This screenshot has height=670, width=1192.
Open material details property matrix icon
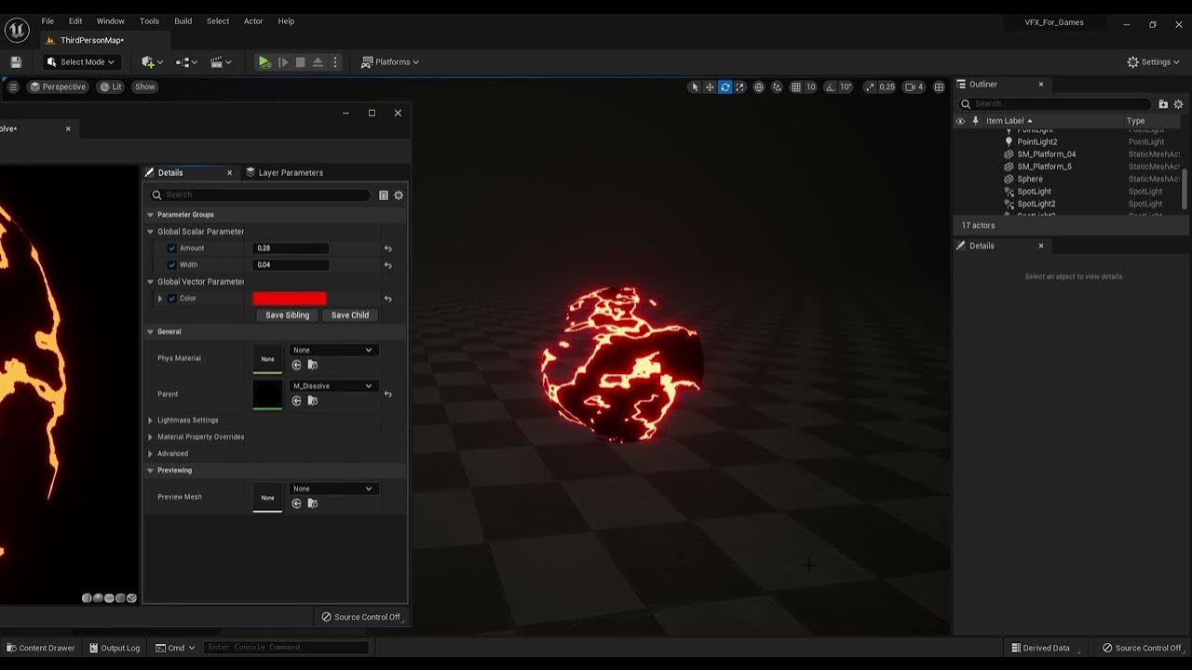(x=383, y=195)
